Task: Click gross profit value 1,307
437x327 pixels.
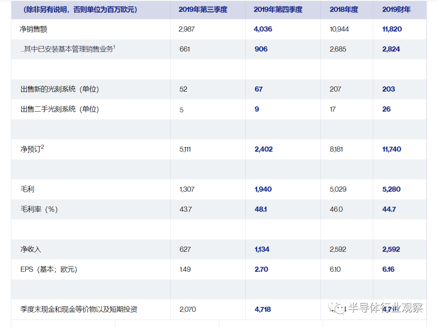Action: pos(187,189)
